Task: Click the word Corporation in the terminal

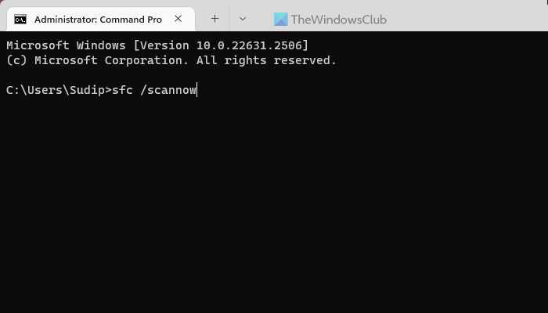Action: tap(146, 60)
